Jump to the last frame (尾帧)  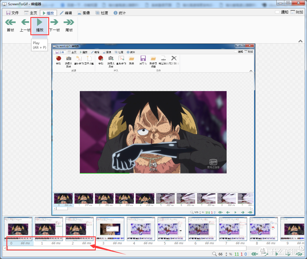pos(69,25)
